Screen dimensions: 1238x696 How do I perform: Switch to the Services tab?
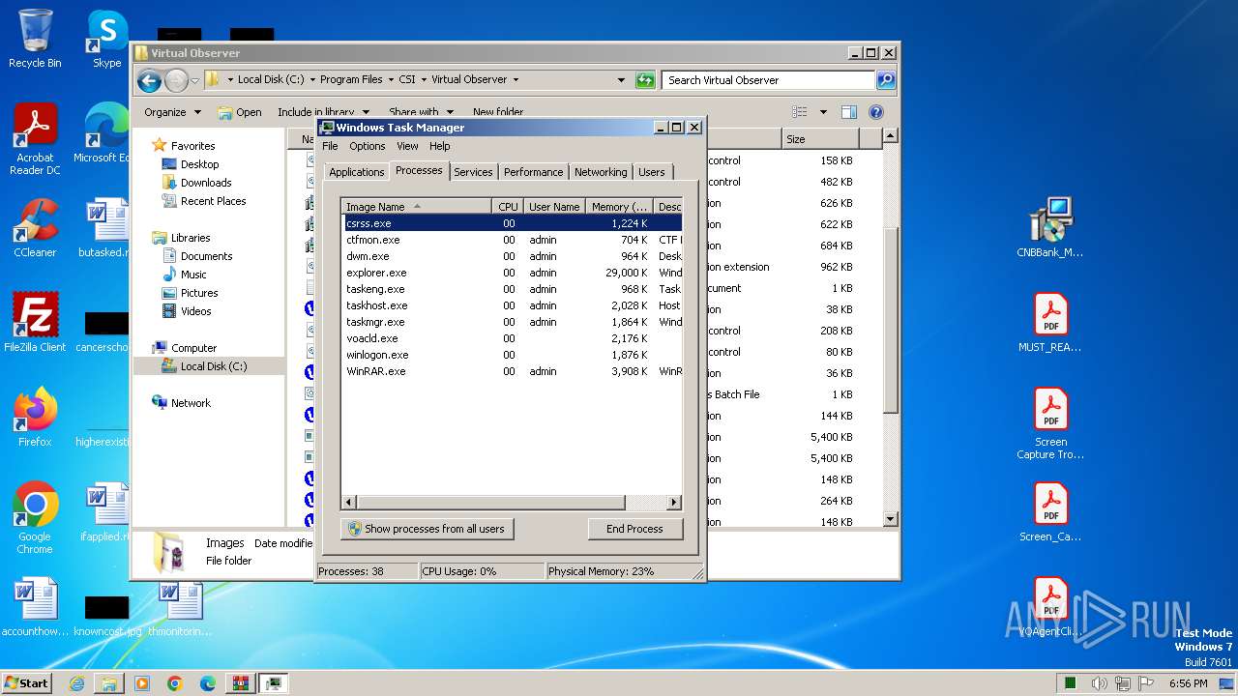coord(473,172)
